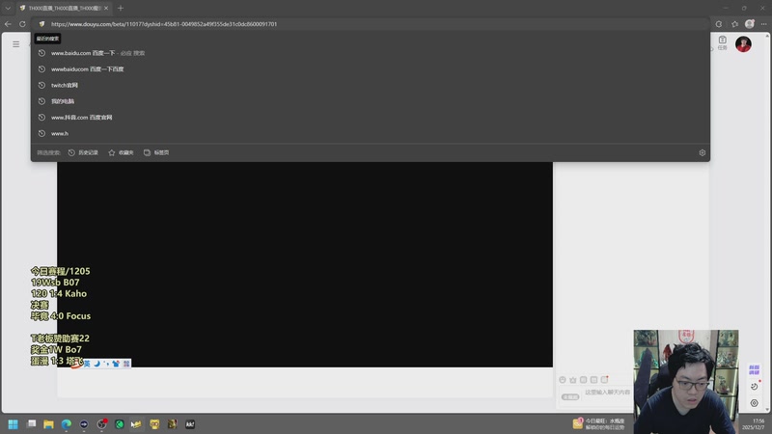Open the browser profile avatar in toolbar
Image resolution: width=772 pixels, height=434 pixels.
[750, 23]
